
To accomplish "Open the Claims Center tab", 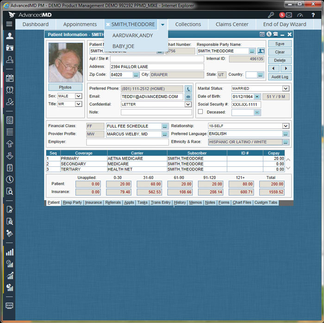I will 232,24.
